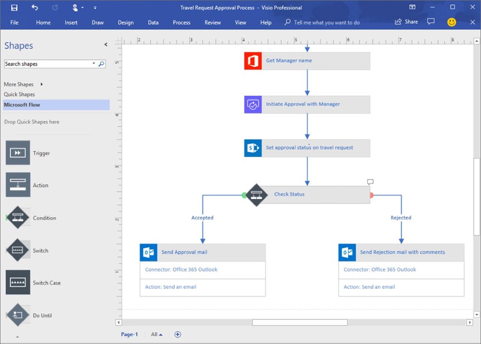Select Initiate Approval with Manager text
The height and width of the screenshot is (344, 481).
(x=303, y=104)
